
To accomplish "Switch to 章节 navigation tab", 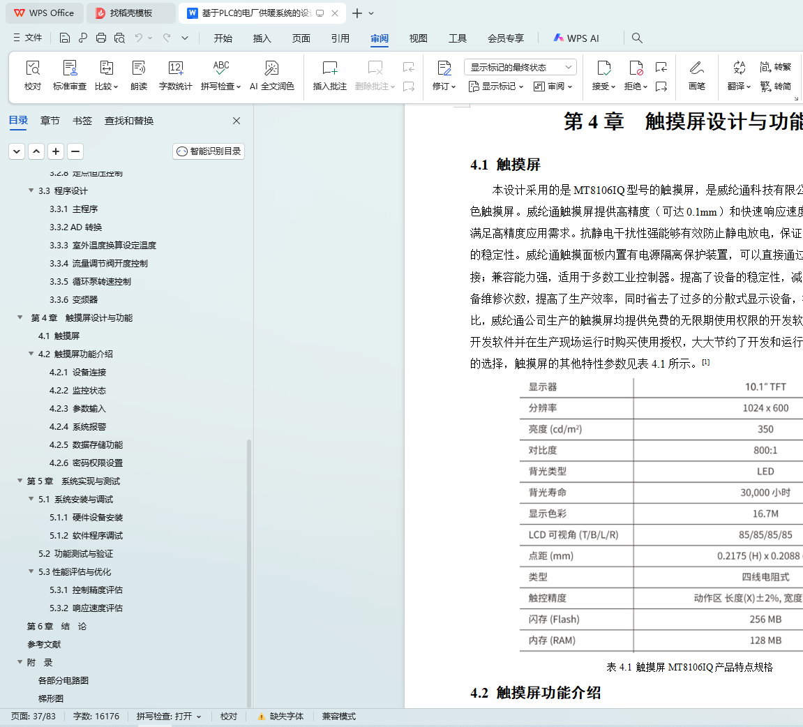I will (x=50, y=121).
